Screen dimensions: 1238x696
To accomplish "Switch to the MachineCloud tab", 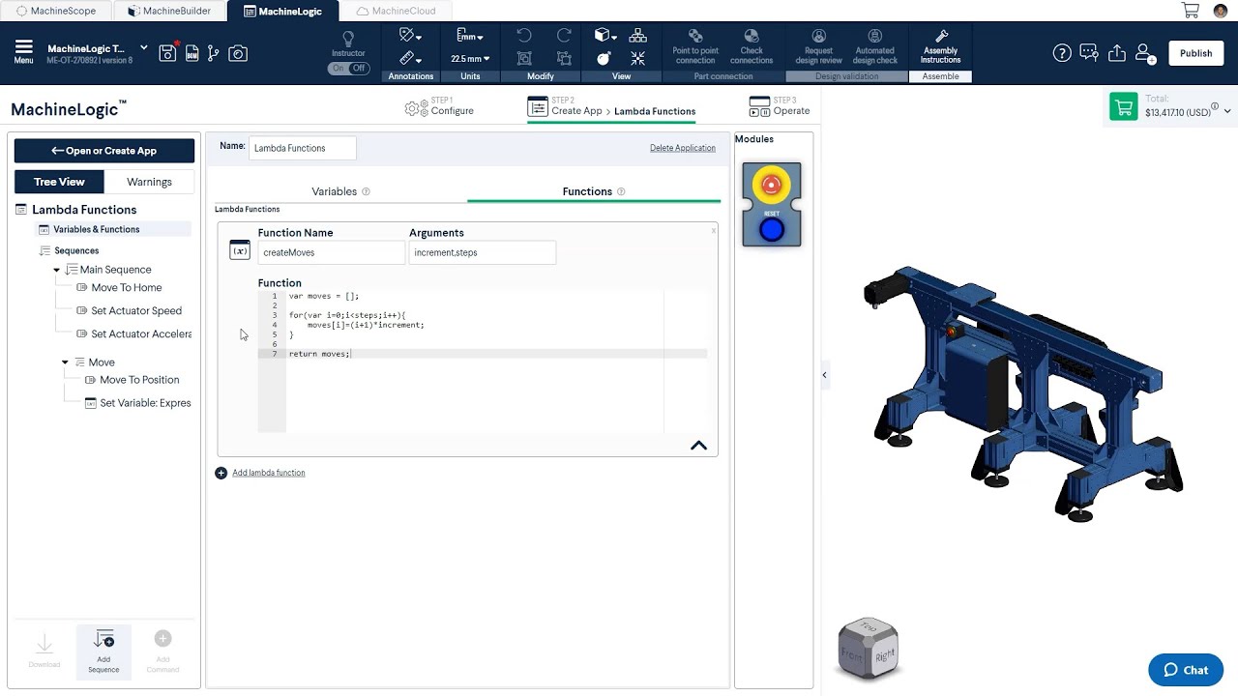I will pos(396,11).
